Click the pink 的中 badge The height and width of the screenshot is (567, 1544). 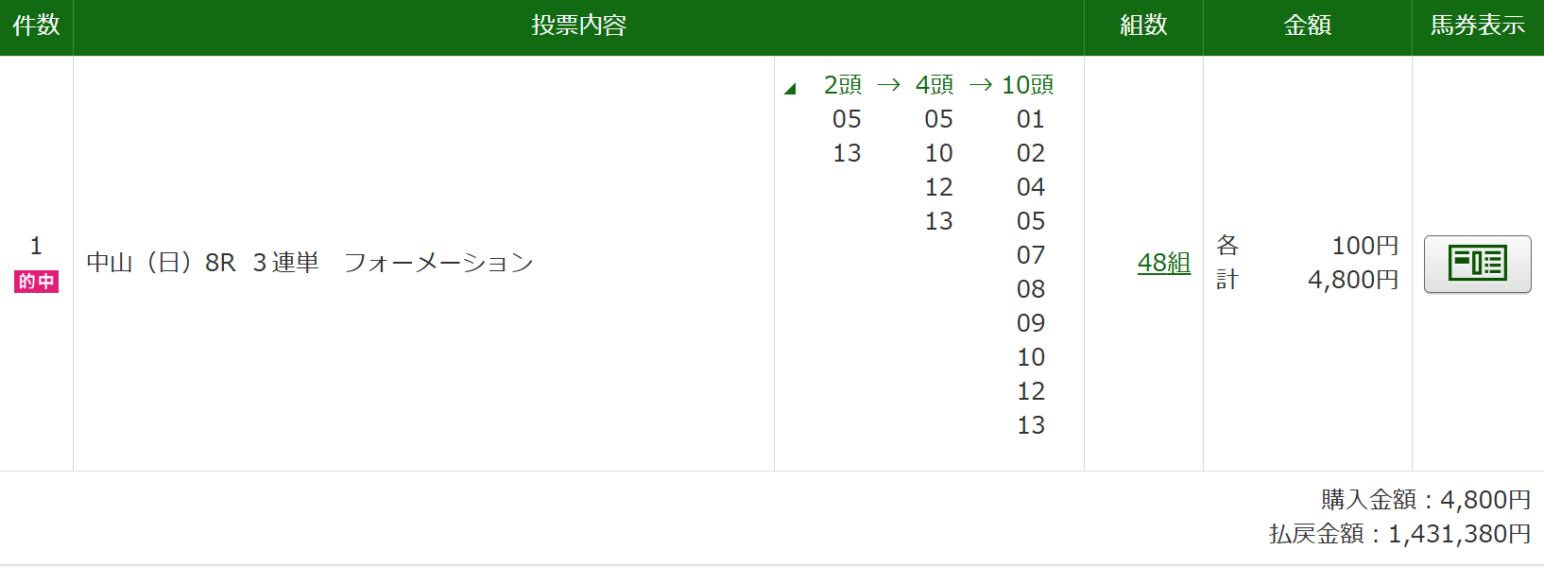36,282
